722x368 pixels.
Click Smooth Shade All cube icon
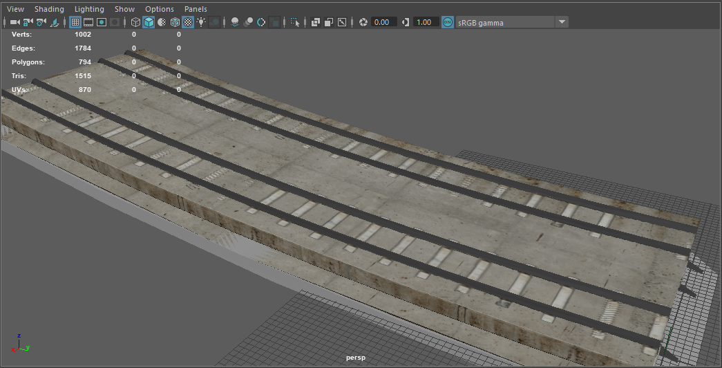pyautogui.click(x=148, y=22)
